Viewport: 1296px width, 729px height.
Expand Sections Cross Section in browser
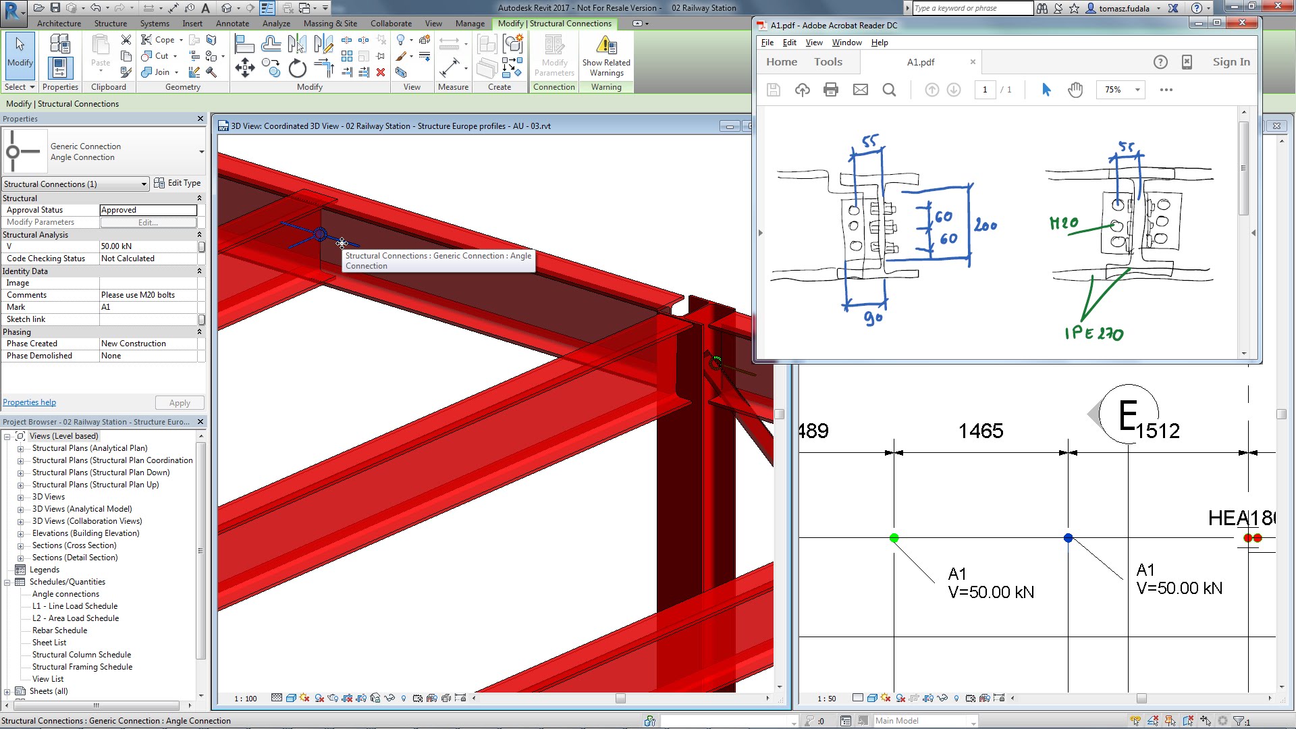20,545
